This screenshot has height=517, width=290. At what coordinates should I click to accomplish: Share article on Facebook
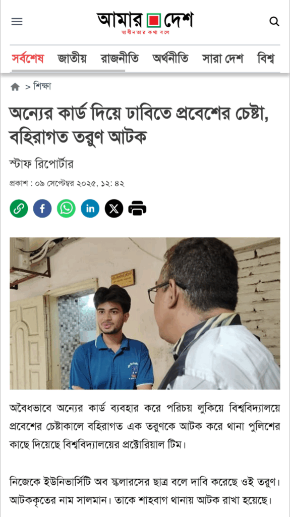(42, 209)
